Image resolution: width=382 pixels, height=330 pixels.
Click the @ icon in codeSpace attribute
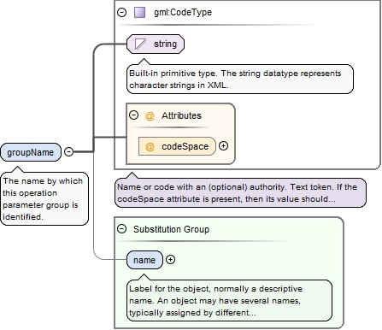click(150, 146)
